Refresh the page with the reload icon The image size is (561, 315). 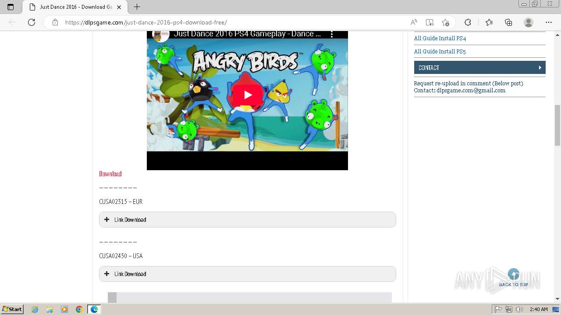click(32, 22)
